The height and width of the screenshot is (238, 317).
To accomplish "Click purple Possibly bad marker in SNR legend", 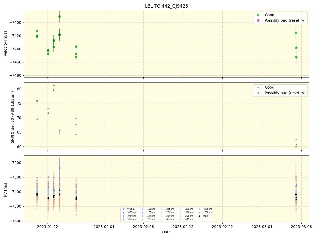I will coord(258,93).
